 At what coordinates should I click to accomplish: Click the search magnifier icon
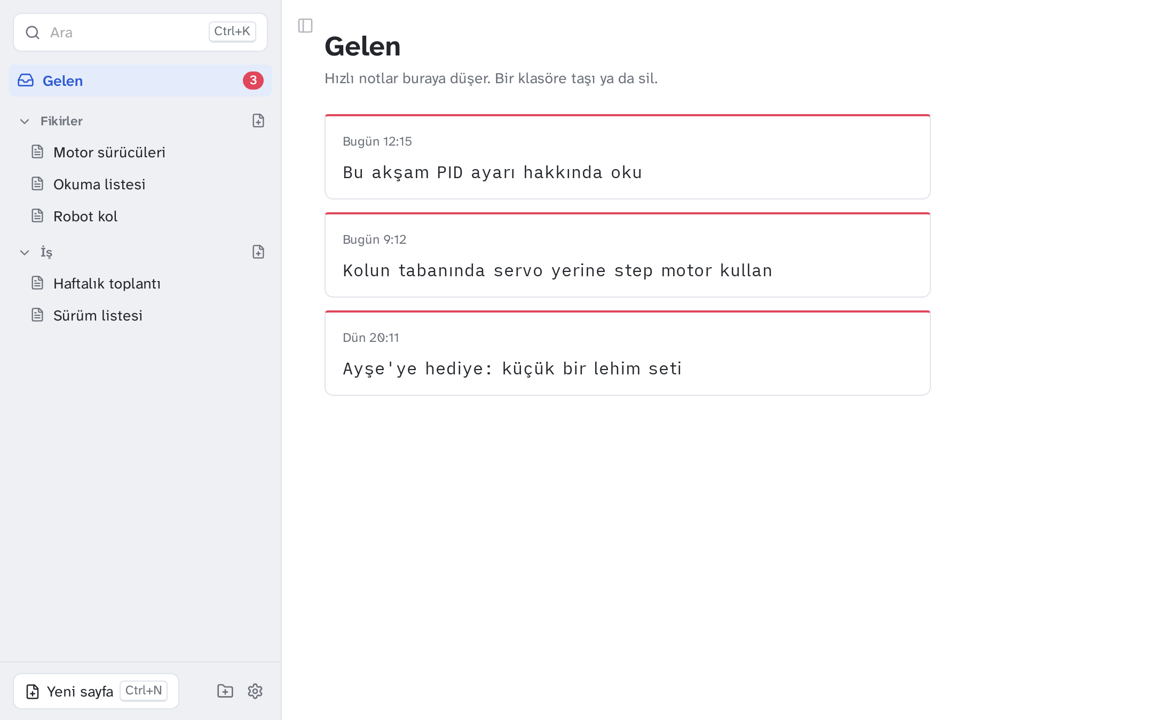coord(33,33)
